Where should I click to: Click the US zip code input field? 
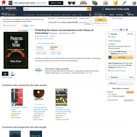tap(12, 25)
